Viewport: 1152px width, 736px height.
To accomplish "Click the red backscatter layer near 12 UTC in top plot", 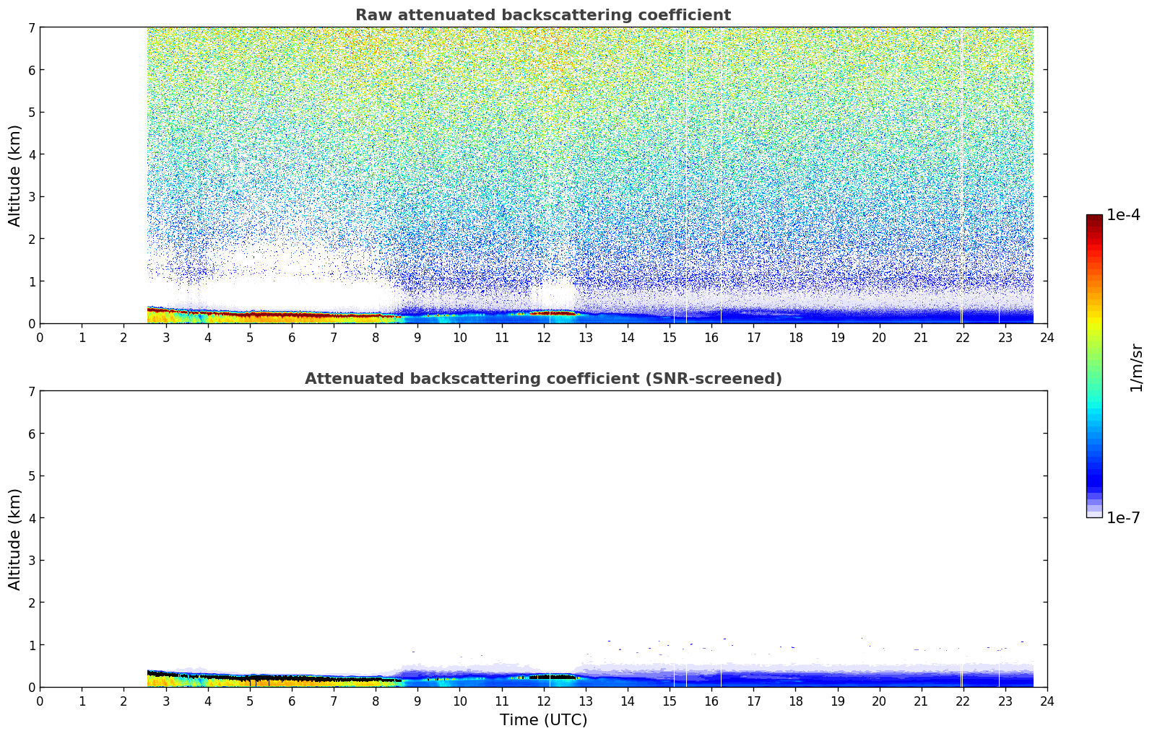I will tap(549, 313).
